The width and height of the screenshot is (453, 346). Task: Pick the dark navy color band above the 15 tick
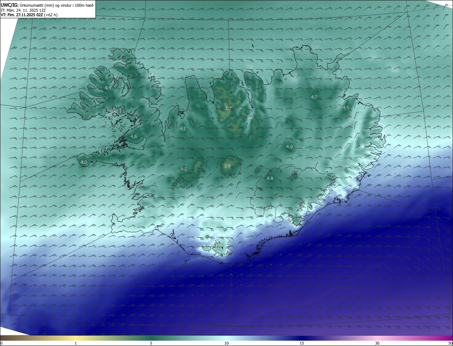[x=302, y=338]
